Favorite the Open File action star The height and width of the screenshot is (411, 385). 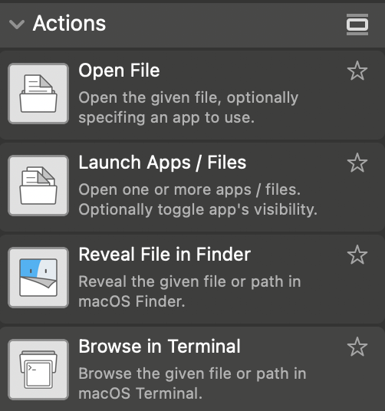point(357,71)
